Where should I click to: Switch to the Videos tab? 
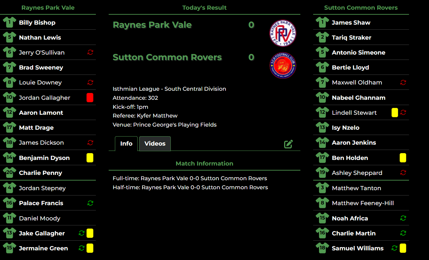point(155,144)
